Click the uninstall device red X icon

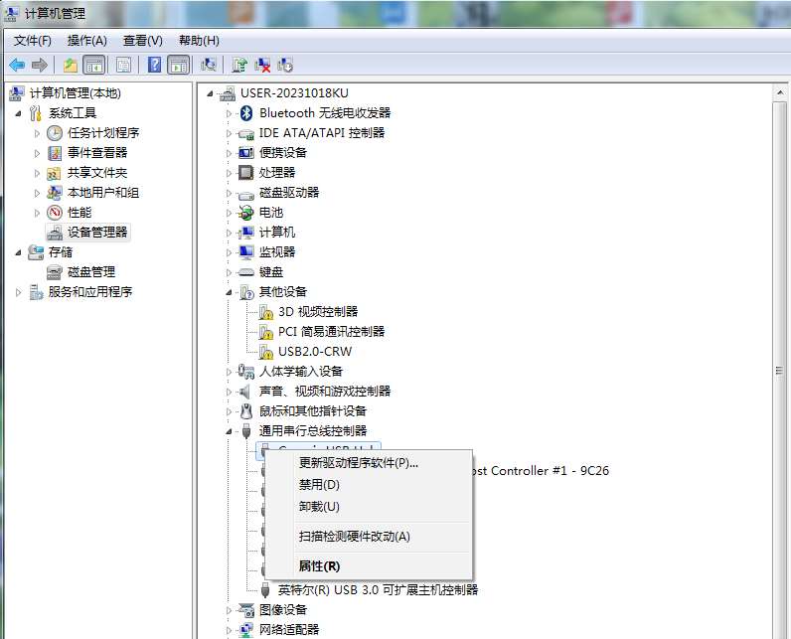pyautogui.click(x=262, y=65)
